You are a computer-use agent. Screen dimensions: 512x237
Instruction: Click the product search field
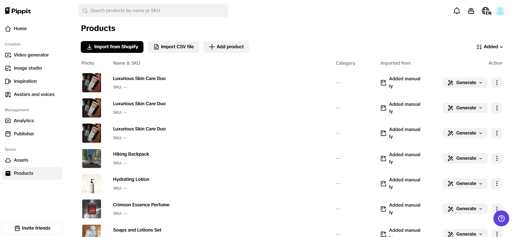(153, 11)
